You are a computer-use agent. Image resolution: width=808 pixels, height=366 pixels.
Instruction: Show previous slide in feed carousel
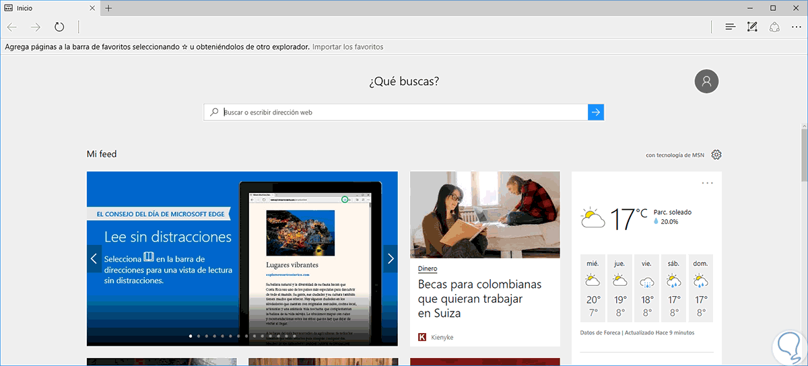(94, 259)
